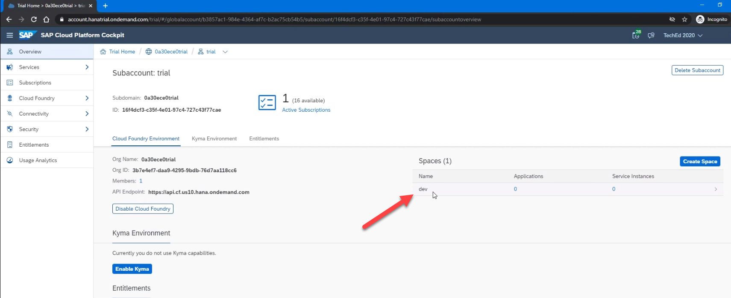Click the Services sidebar icon
This screenshot has height=298, width=731.
click(x=10, y=67)
